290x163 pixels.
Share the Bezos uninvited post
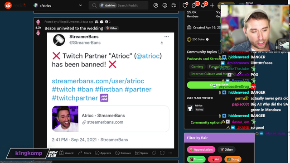[85, 153]
